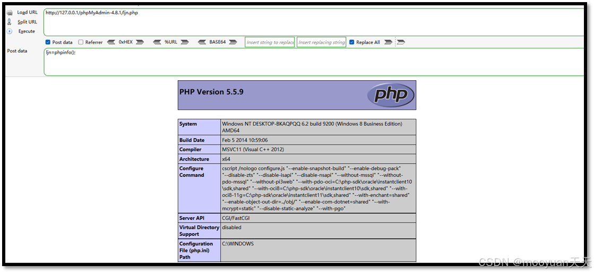Click the Server API row label
Screen dimensions: 594x273
(x=192, y=218)
